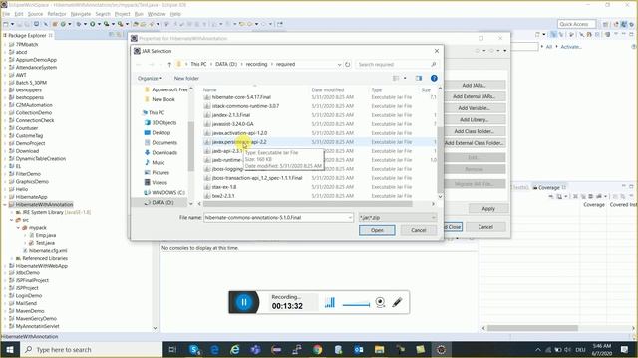Image resolution: width=638 pixels, height=358 pixels.
Task: Click Open button in JAR Selection dialog
Action: (377, 230)
